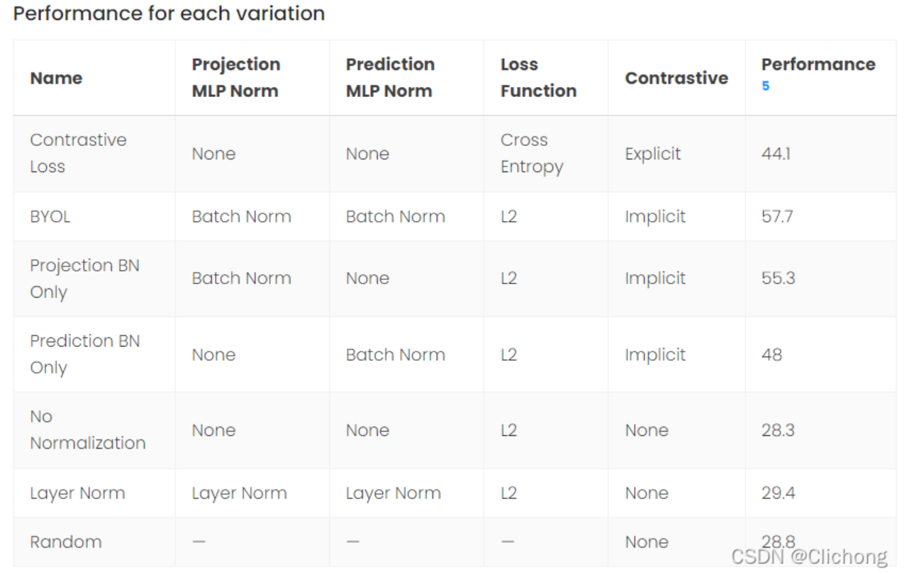
Task: Select the Projection BN Only row name
Action: [x=84, y=278]
